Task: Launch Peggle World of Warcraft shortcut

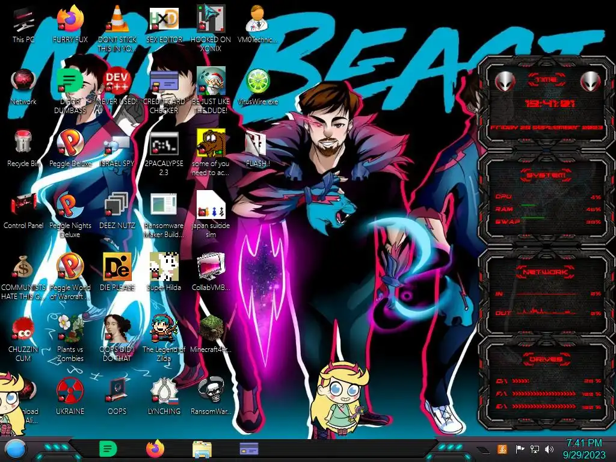Action: tap(70, 277)
